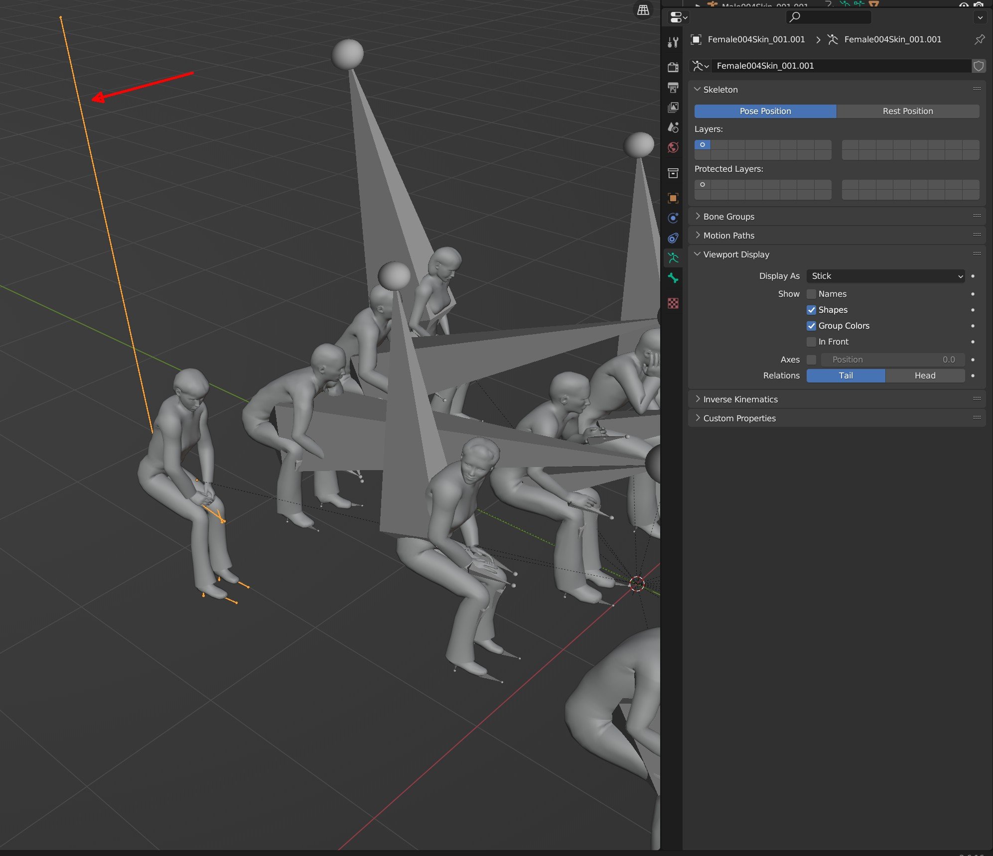Click the Layers: label
993x856 pixels.
(x=709, y=129)
